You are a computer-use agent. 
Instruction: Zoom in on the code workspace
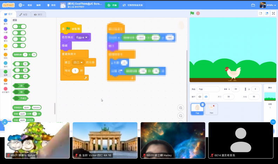pyautogui.click(x=181, y=108)
